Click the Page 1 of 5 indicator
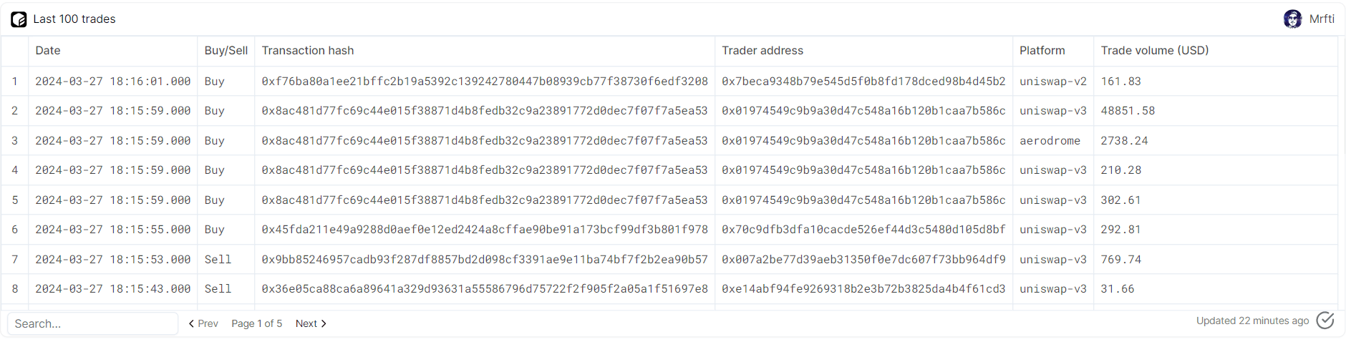 (257, 323)
